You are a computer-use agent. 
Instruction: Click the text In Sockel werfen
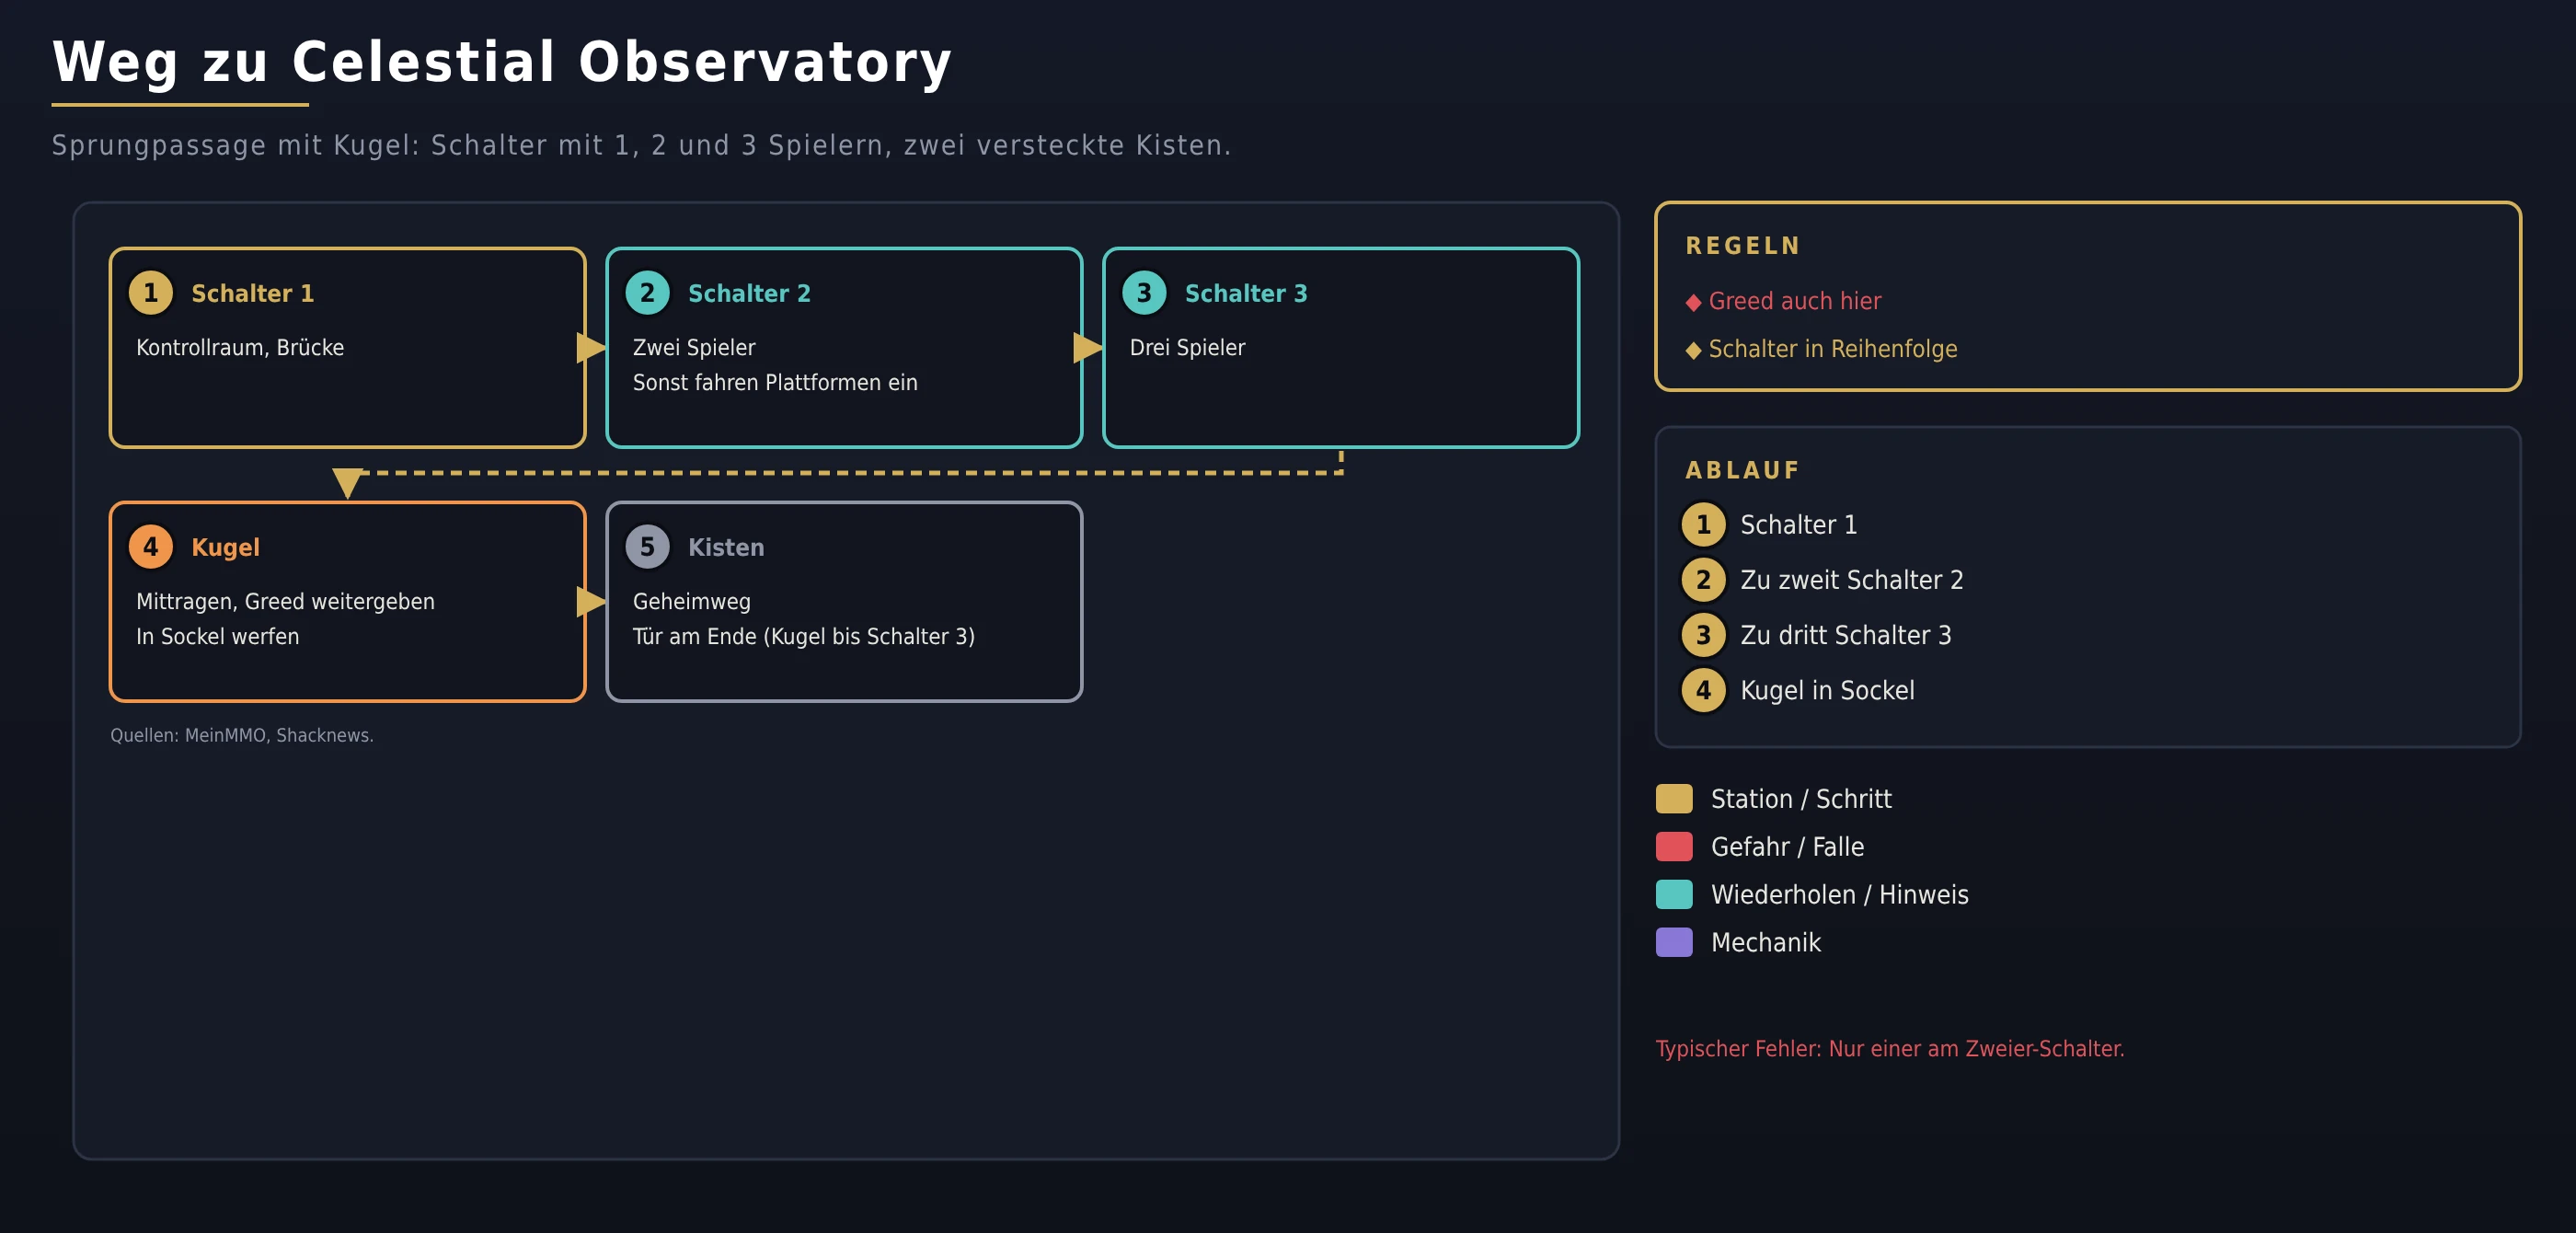[x=217, y=636]
